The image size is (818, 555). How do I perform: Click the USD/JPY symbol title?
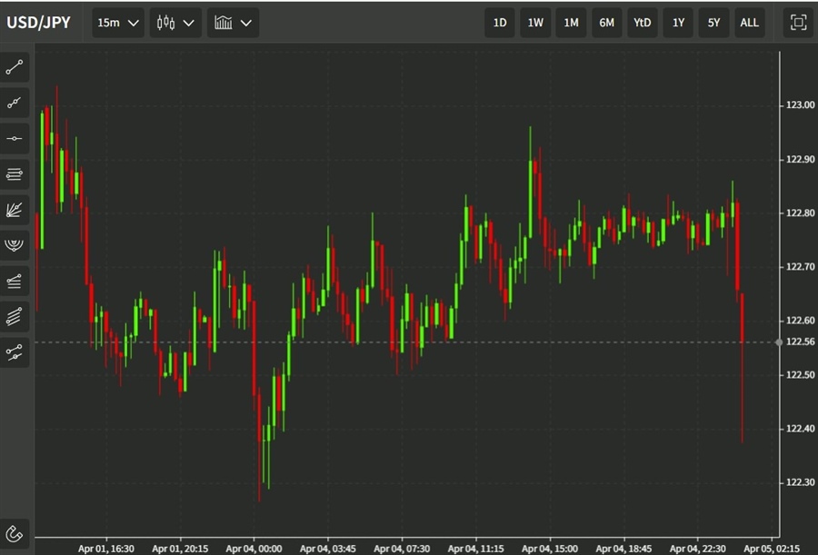(39, 23)
